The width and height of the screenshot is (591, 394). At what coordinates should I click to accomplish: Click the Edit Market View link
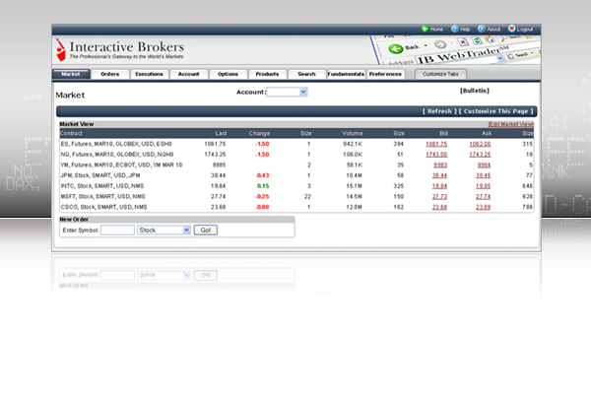coord(510,124)
